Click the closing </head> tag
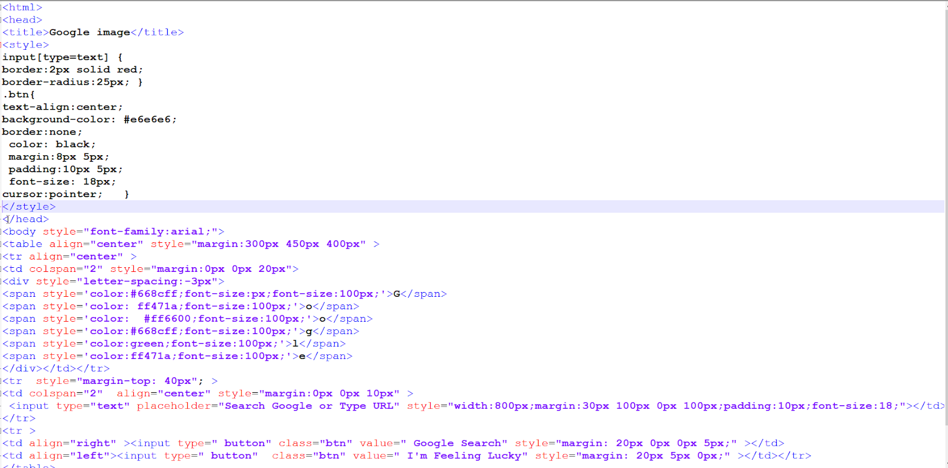The width and height of the screenshot is (948, 468). [x=26, y=219]
